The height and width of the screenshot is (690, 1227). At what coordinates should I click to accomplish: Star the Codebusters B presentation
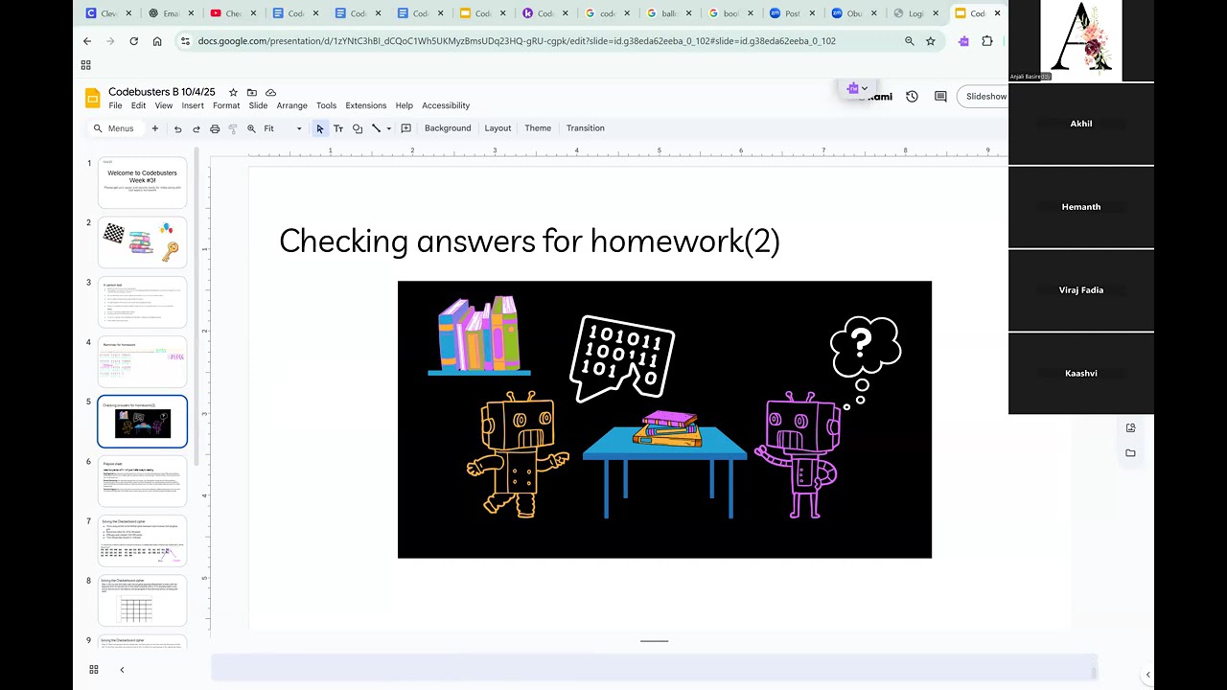click(233, 92)
